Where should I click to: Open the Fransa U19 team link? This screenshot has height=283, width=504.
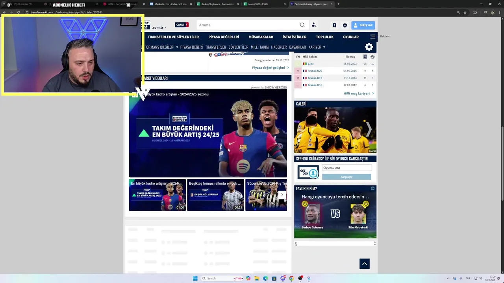pyautogui.click(x=315, y=78)
